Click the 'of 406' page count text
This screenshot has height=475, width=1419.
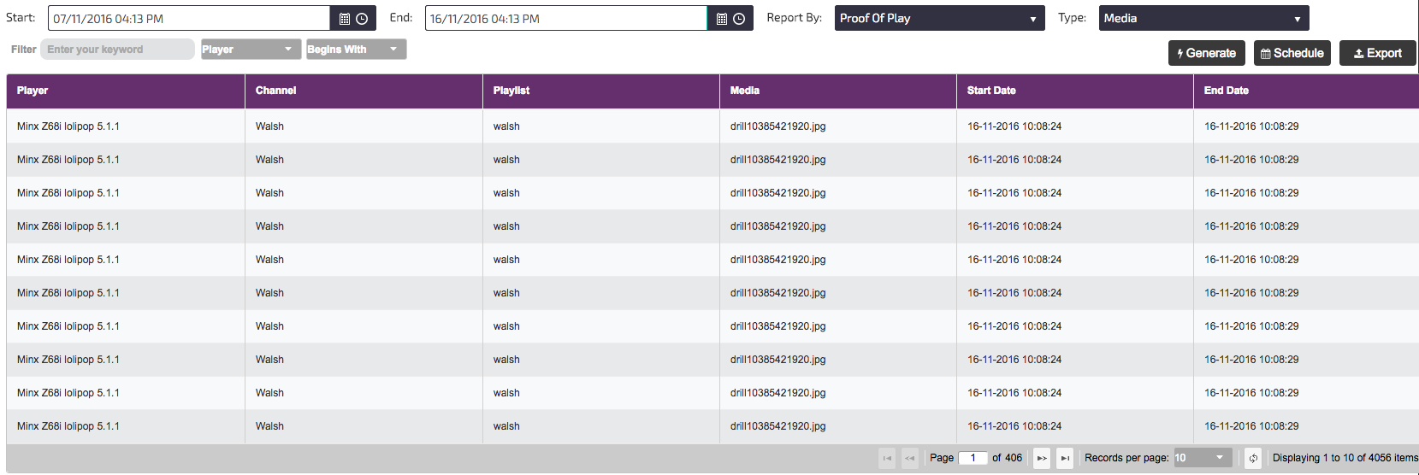point(1007,458)
